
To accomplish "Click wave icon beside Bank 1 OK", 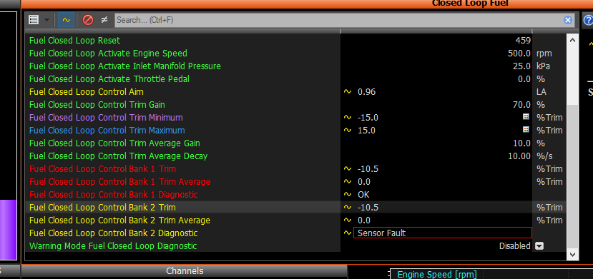I will point(347,195).
